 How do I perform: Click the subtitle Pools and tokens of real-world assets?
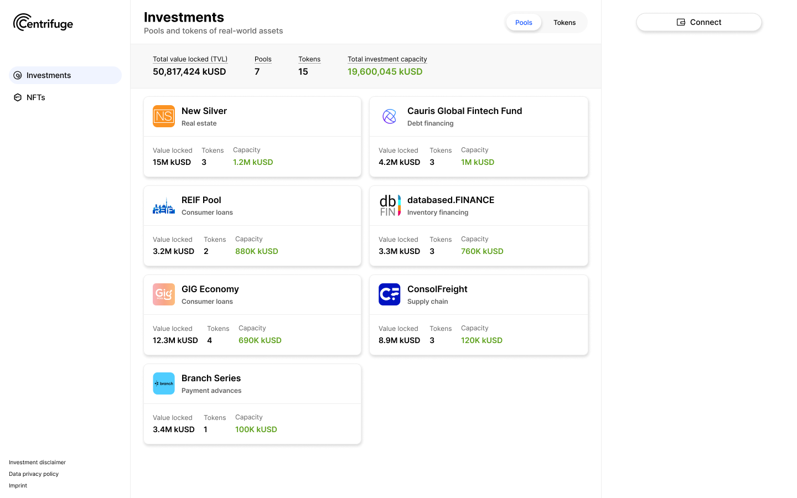click(214, 31)
